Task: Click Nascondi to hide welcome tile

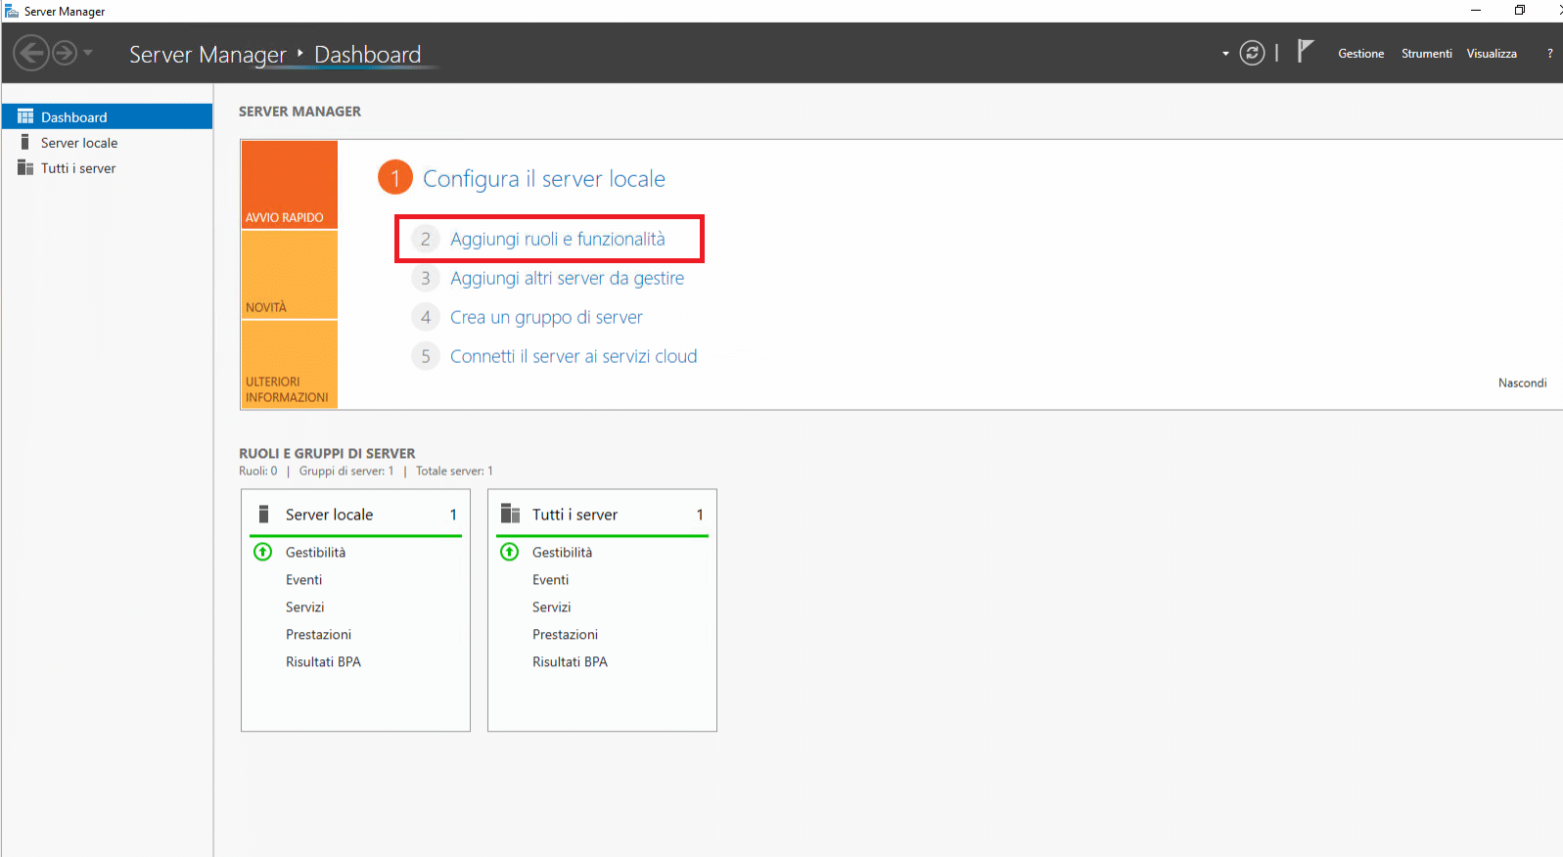Action: coord(1522,383)
